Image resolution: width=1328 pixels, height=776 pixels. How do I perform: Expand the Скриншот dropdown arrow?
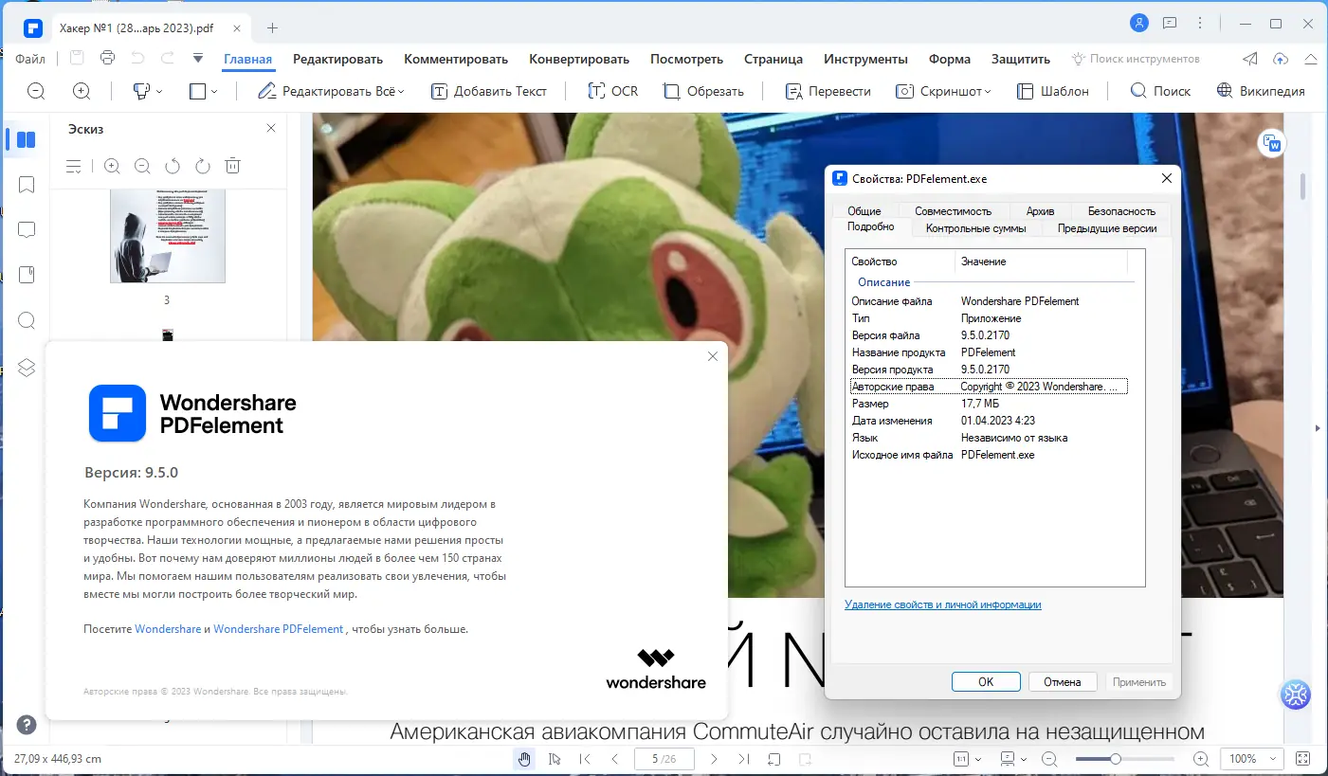pos(986,91)
